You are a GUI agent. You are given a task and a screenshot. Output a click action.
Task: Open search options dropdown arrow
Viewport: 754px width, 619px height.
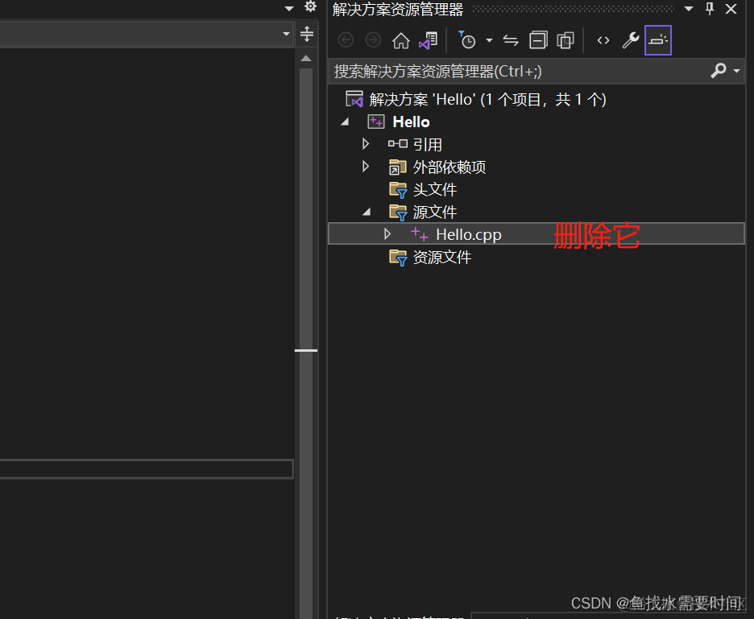[x=736, y=71]
